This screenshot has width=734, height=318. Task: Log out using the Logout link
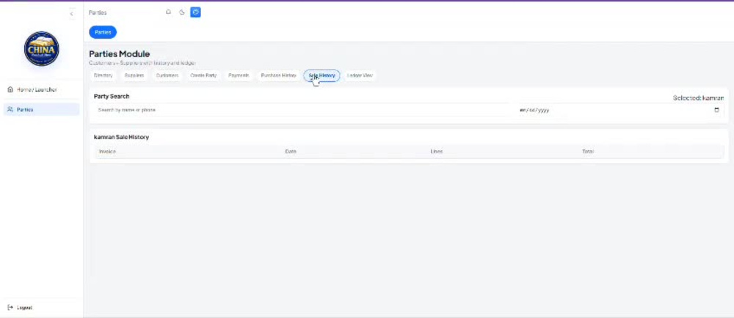coord(24,308)
